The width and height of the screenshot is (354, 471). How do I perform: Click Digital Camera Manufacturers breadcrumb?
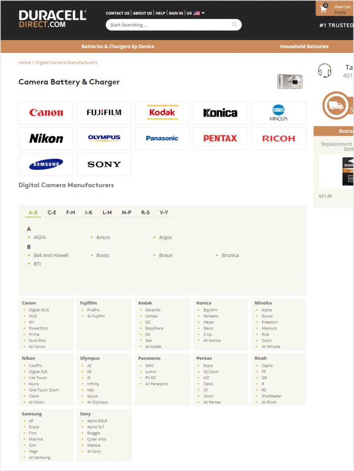click(67, 63)
